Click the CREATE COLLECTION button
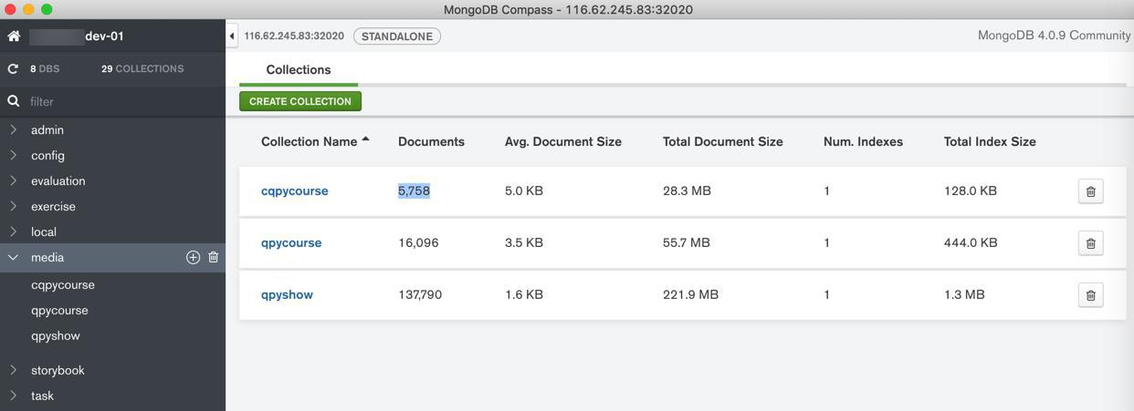Screen dimensions: 1134x411 pyautogui.click(x=300, y=101)
